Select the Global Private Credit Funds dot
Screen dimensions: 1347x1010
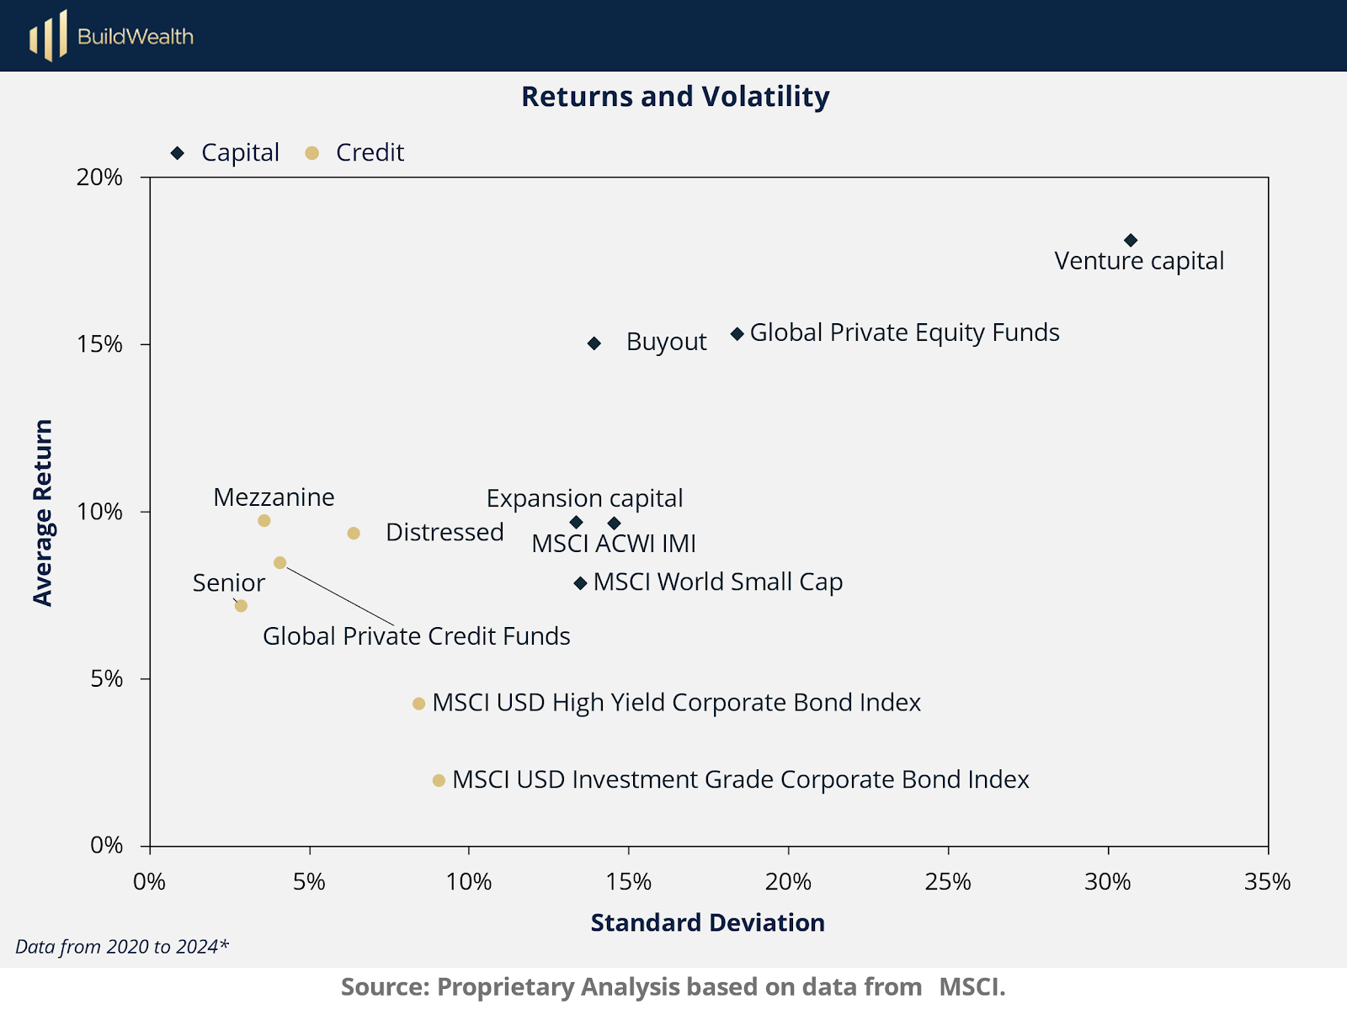[x=280, y=563]
